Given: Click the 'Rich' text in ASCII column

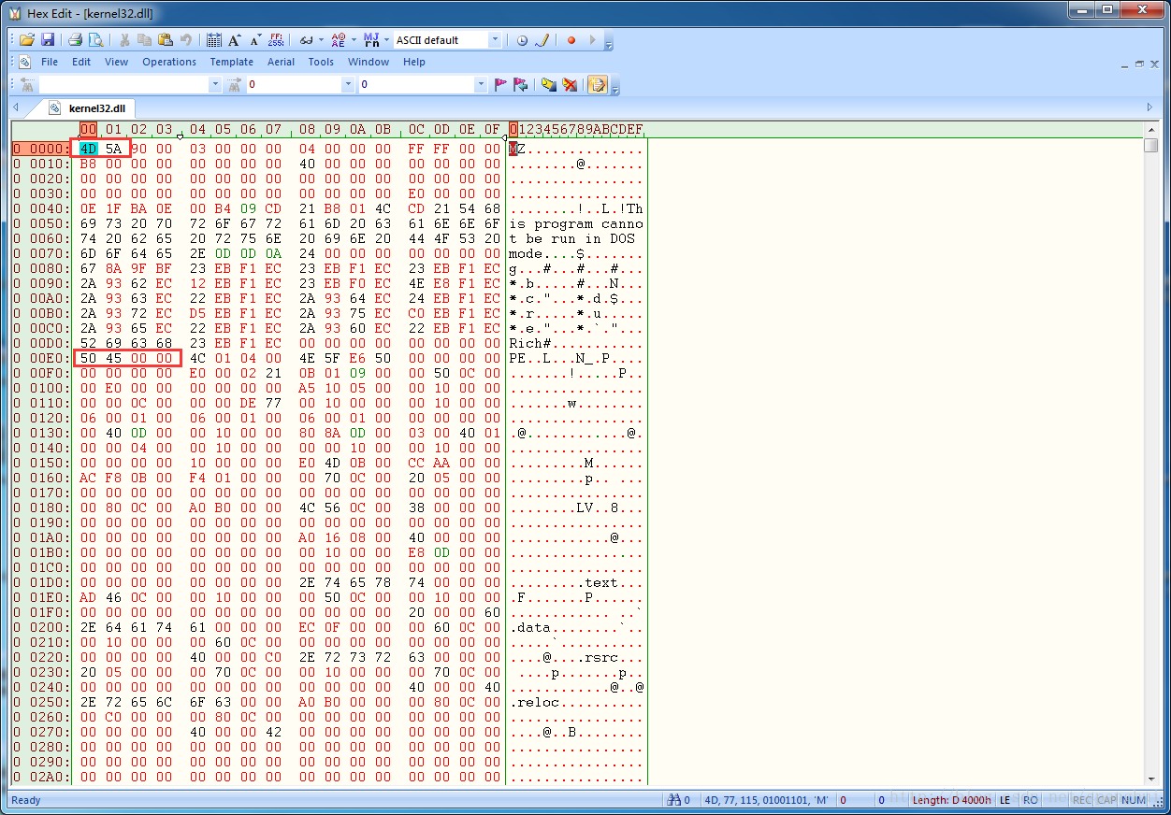Looking at the screenshot, I should tap(524, 343).
